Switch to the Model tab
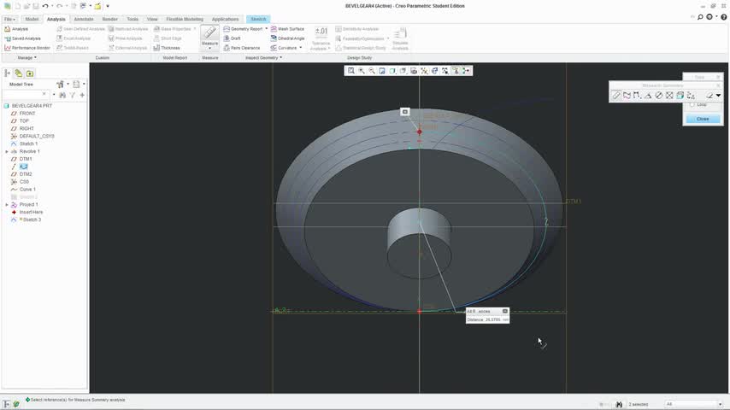This screenshot has height=410, width=730. [x=32, y=19]
